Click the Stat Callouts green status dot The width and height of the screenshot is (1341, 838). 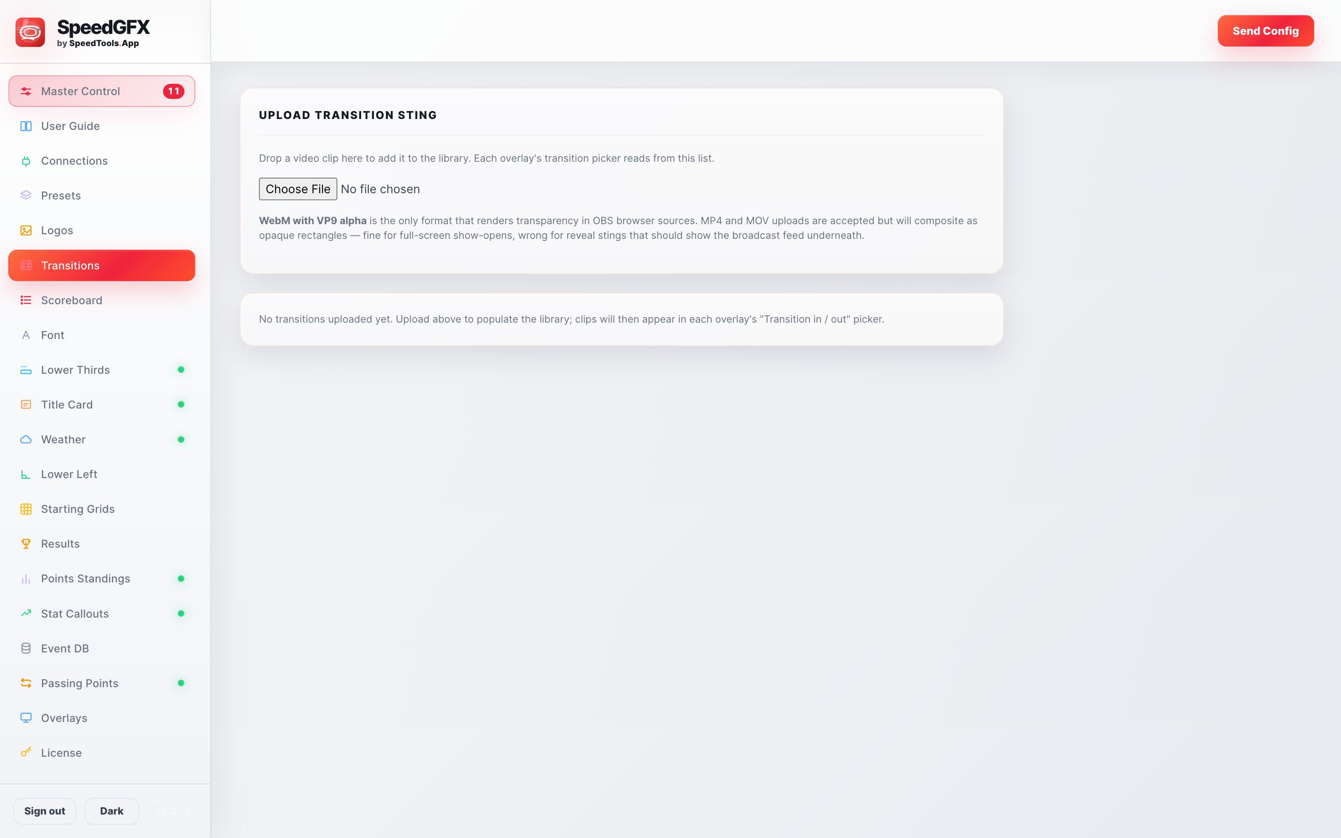(181, 613)
